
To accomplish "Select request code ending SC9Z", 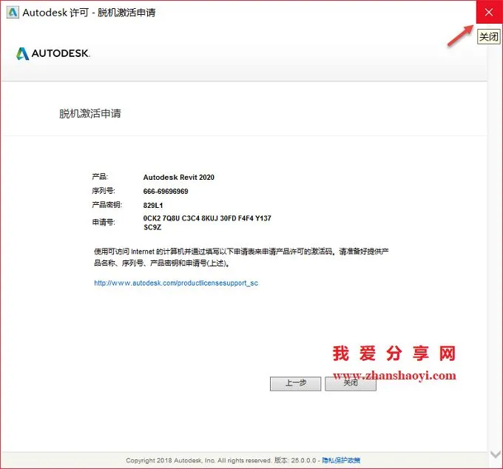I will click(x=152, y=227).
